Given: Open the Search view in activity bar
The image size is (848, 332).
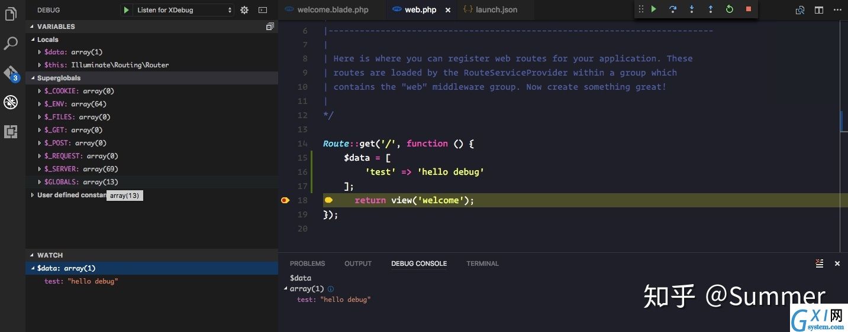Looking at the screenshot, I should point(11,43).
